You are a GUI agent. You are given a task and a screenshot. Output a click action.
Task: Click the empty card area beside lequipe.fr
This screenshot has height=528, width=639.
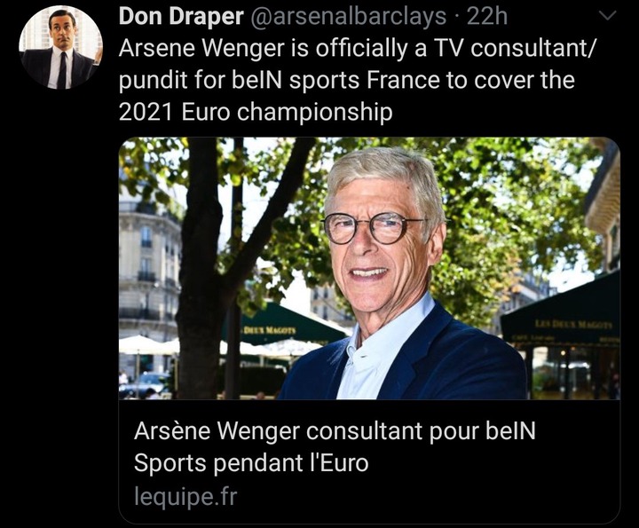pyautogui.click(x=428, y=497)
